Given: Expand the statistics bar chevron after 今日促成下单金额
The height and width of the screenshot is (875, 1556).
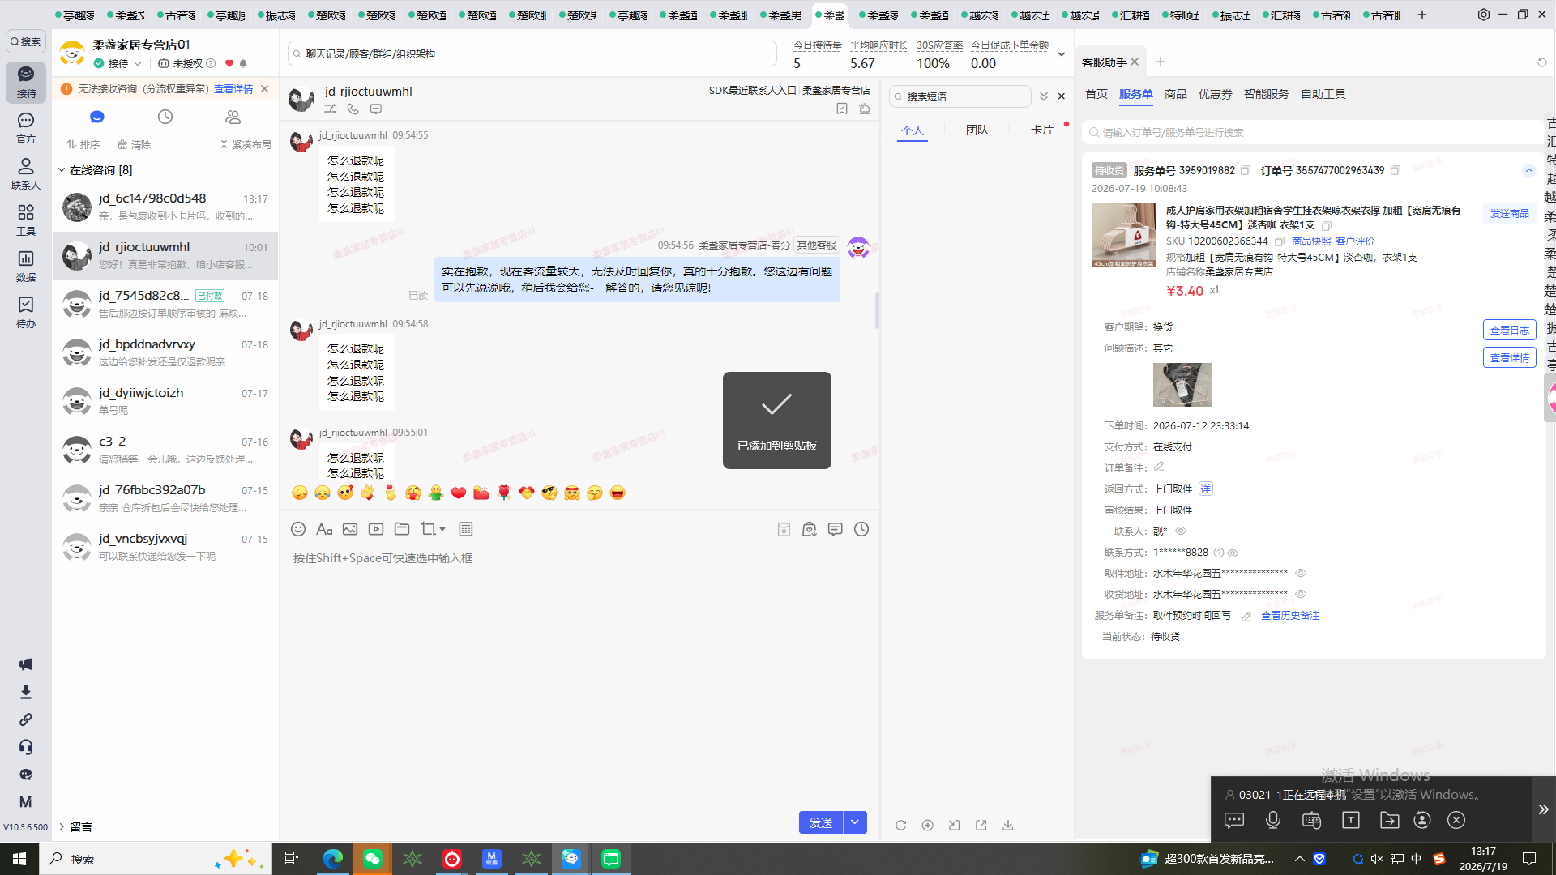Looking at the screenshot, I should 1062,54.
